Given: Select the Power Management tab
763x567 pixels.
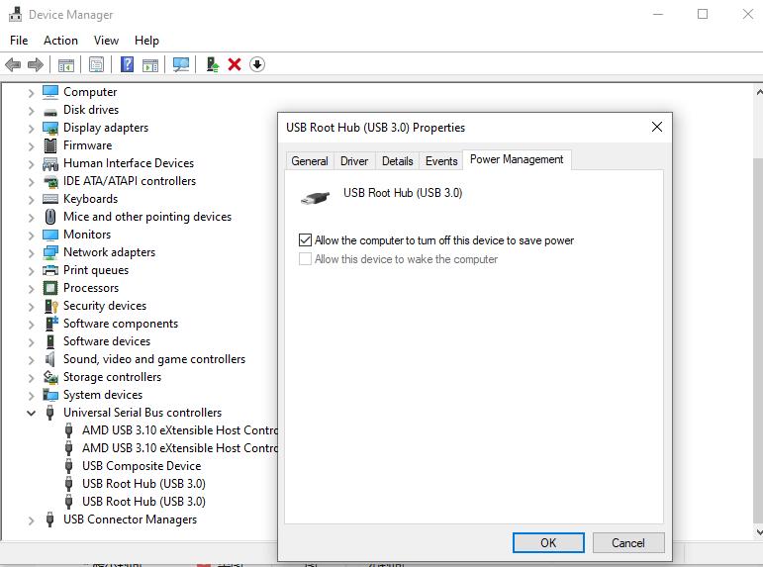Looking at the screenshot, I should coord(517,159).
